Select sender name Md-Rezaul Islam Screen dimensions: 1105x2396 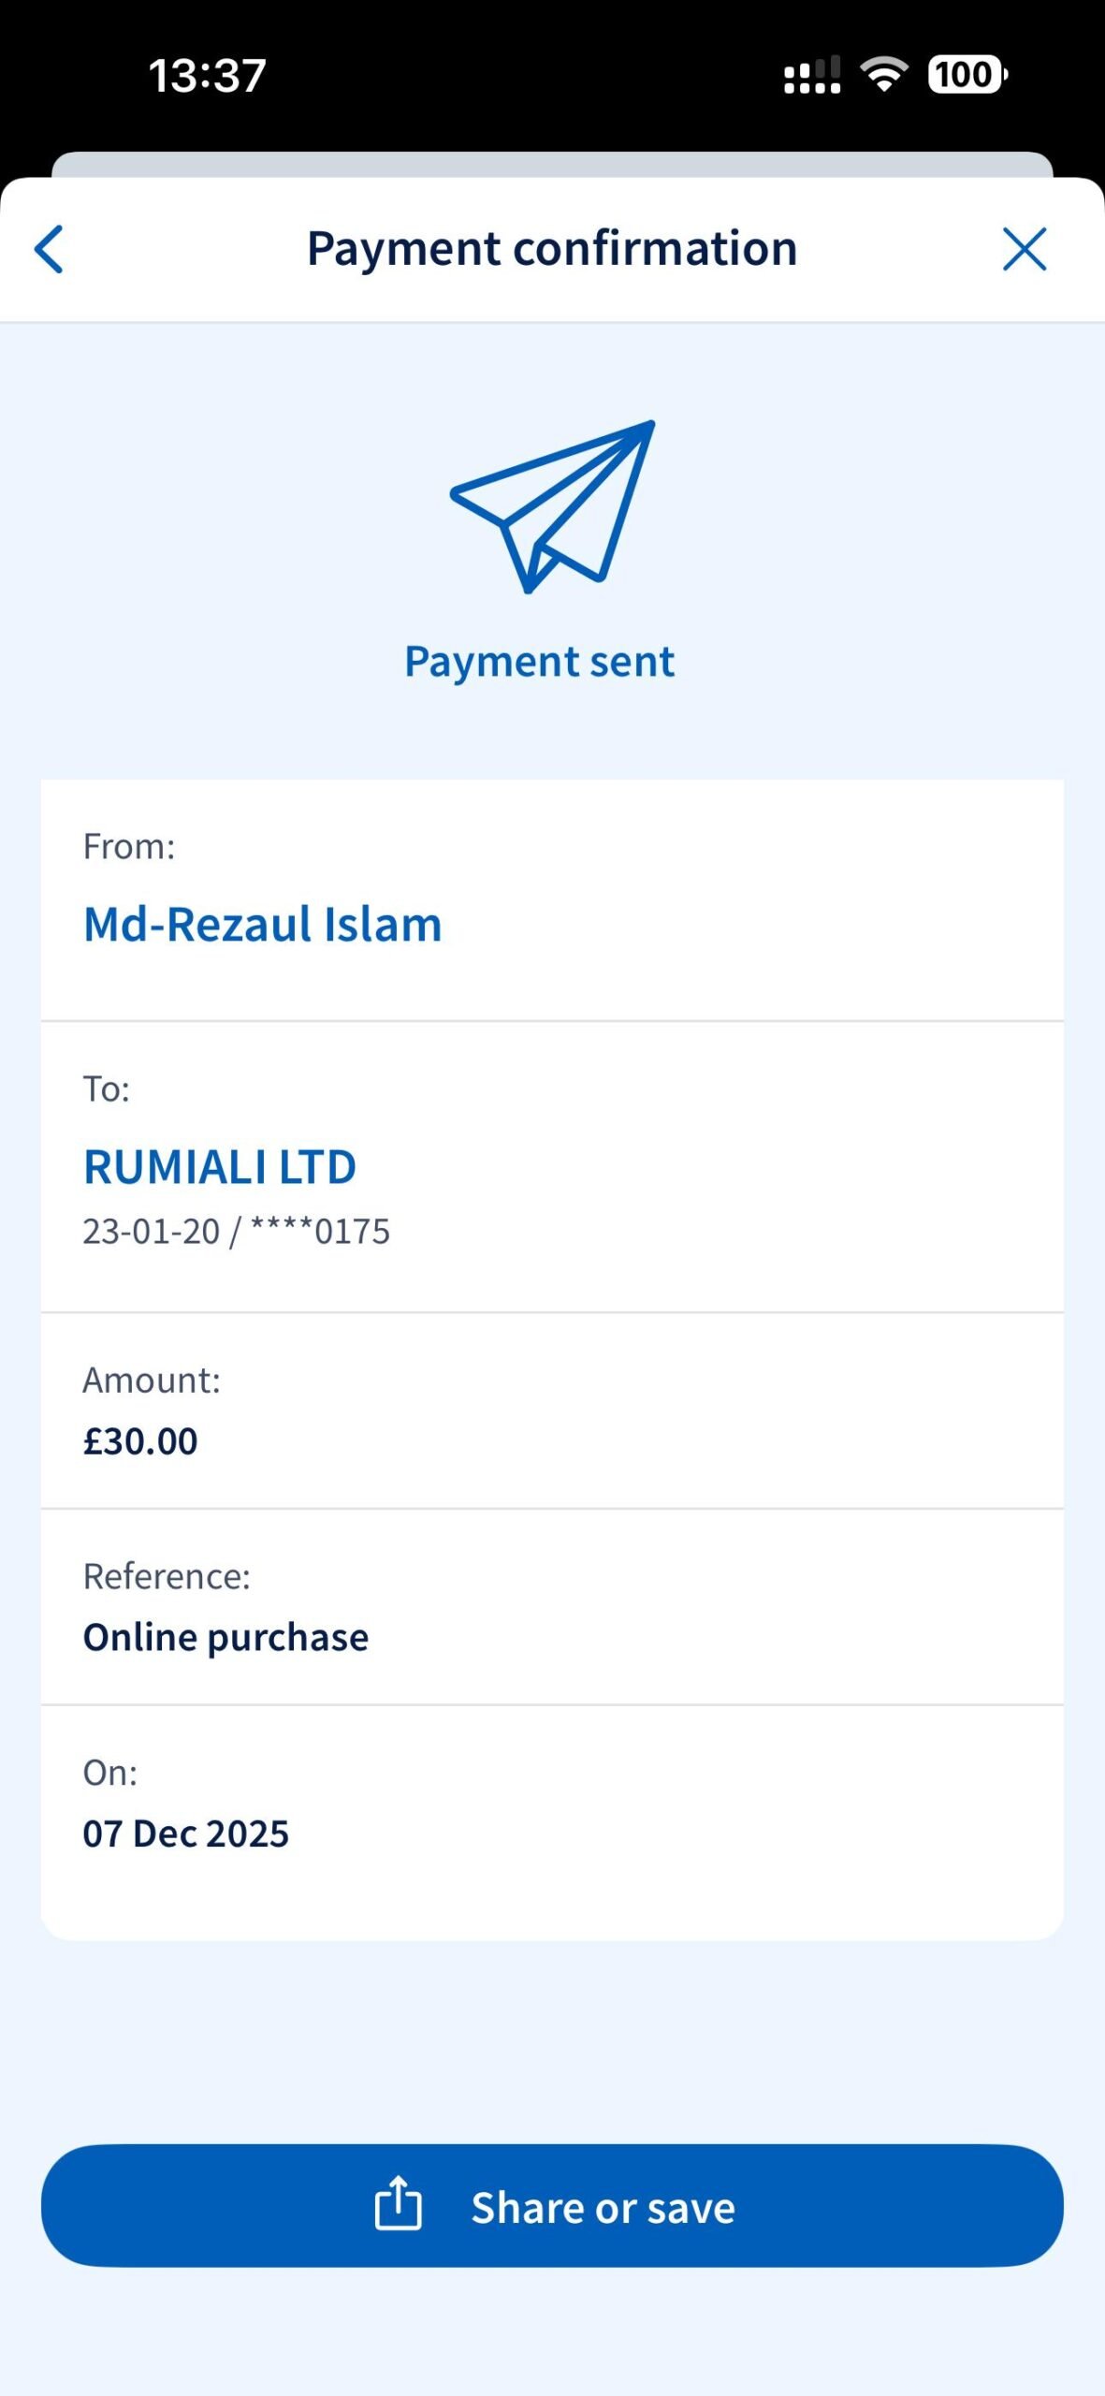pos(262,925)
